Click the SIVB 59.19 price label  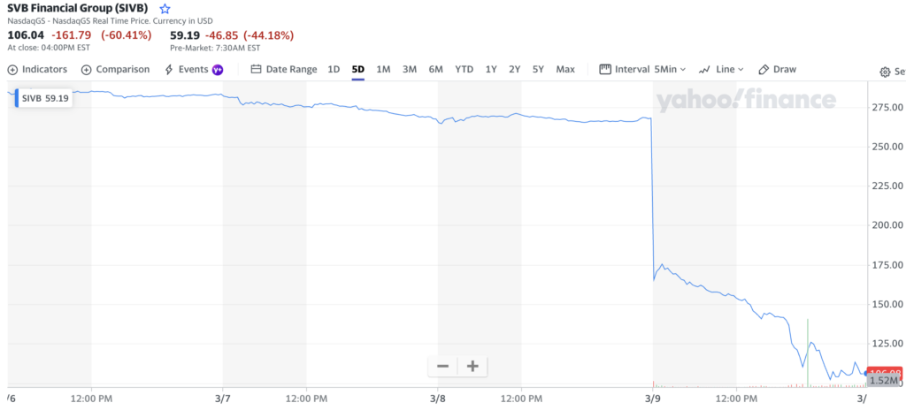point(44,98)
